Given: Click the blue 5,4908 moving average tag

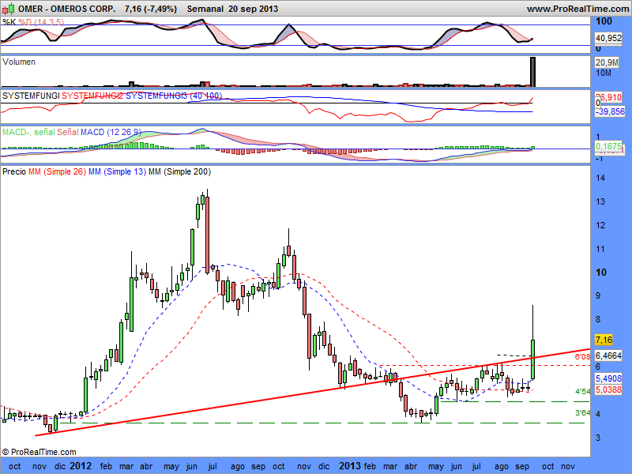Looking at the screenshot, I should click(608, 378).
